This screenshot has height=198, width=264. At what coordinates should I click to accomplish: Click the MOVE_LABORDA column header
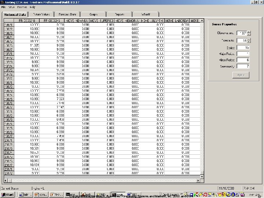177,21
